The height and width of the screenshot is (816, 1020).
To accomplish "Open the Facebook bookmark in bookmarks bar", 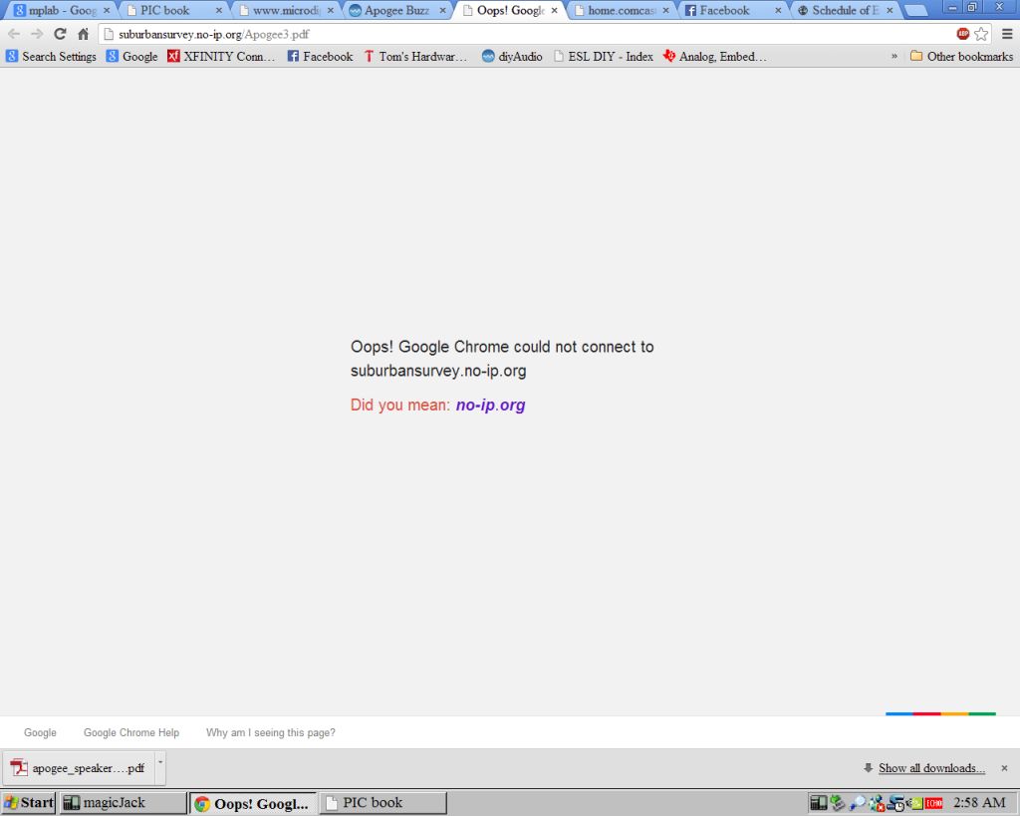I will (320, 57).
